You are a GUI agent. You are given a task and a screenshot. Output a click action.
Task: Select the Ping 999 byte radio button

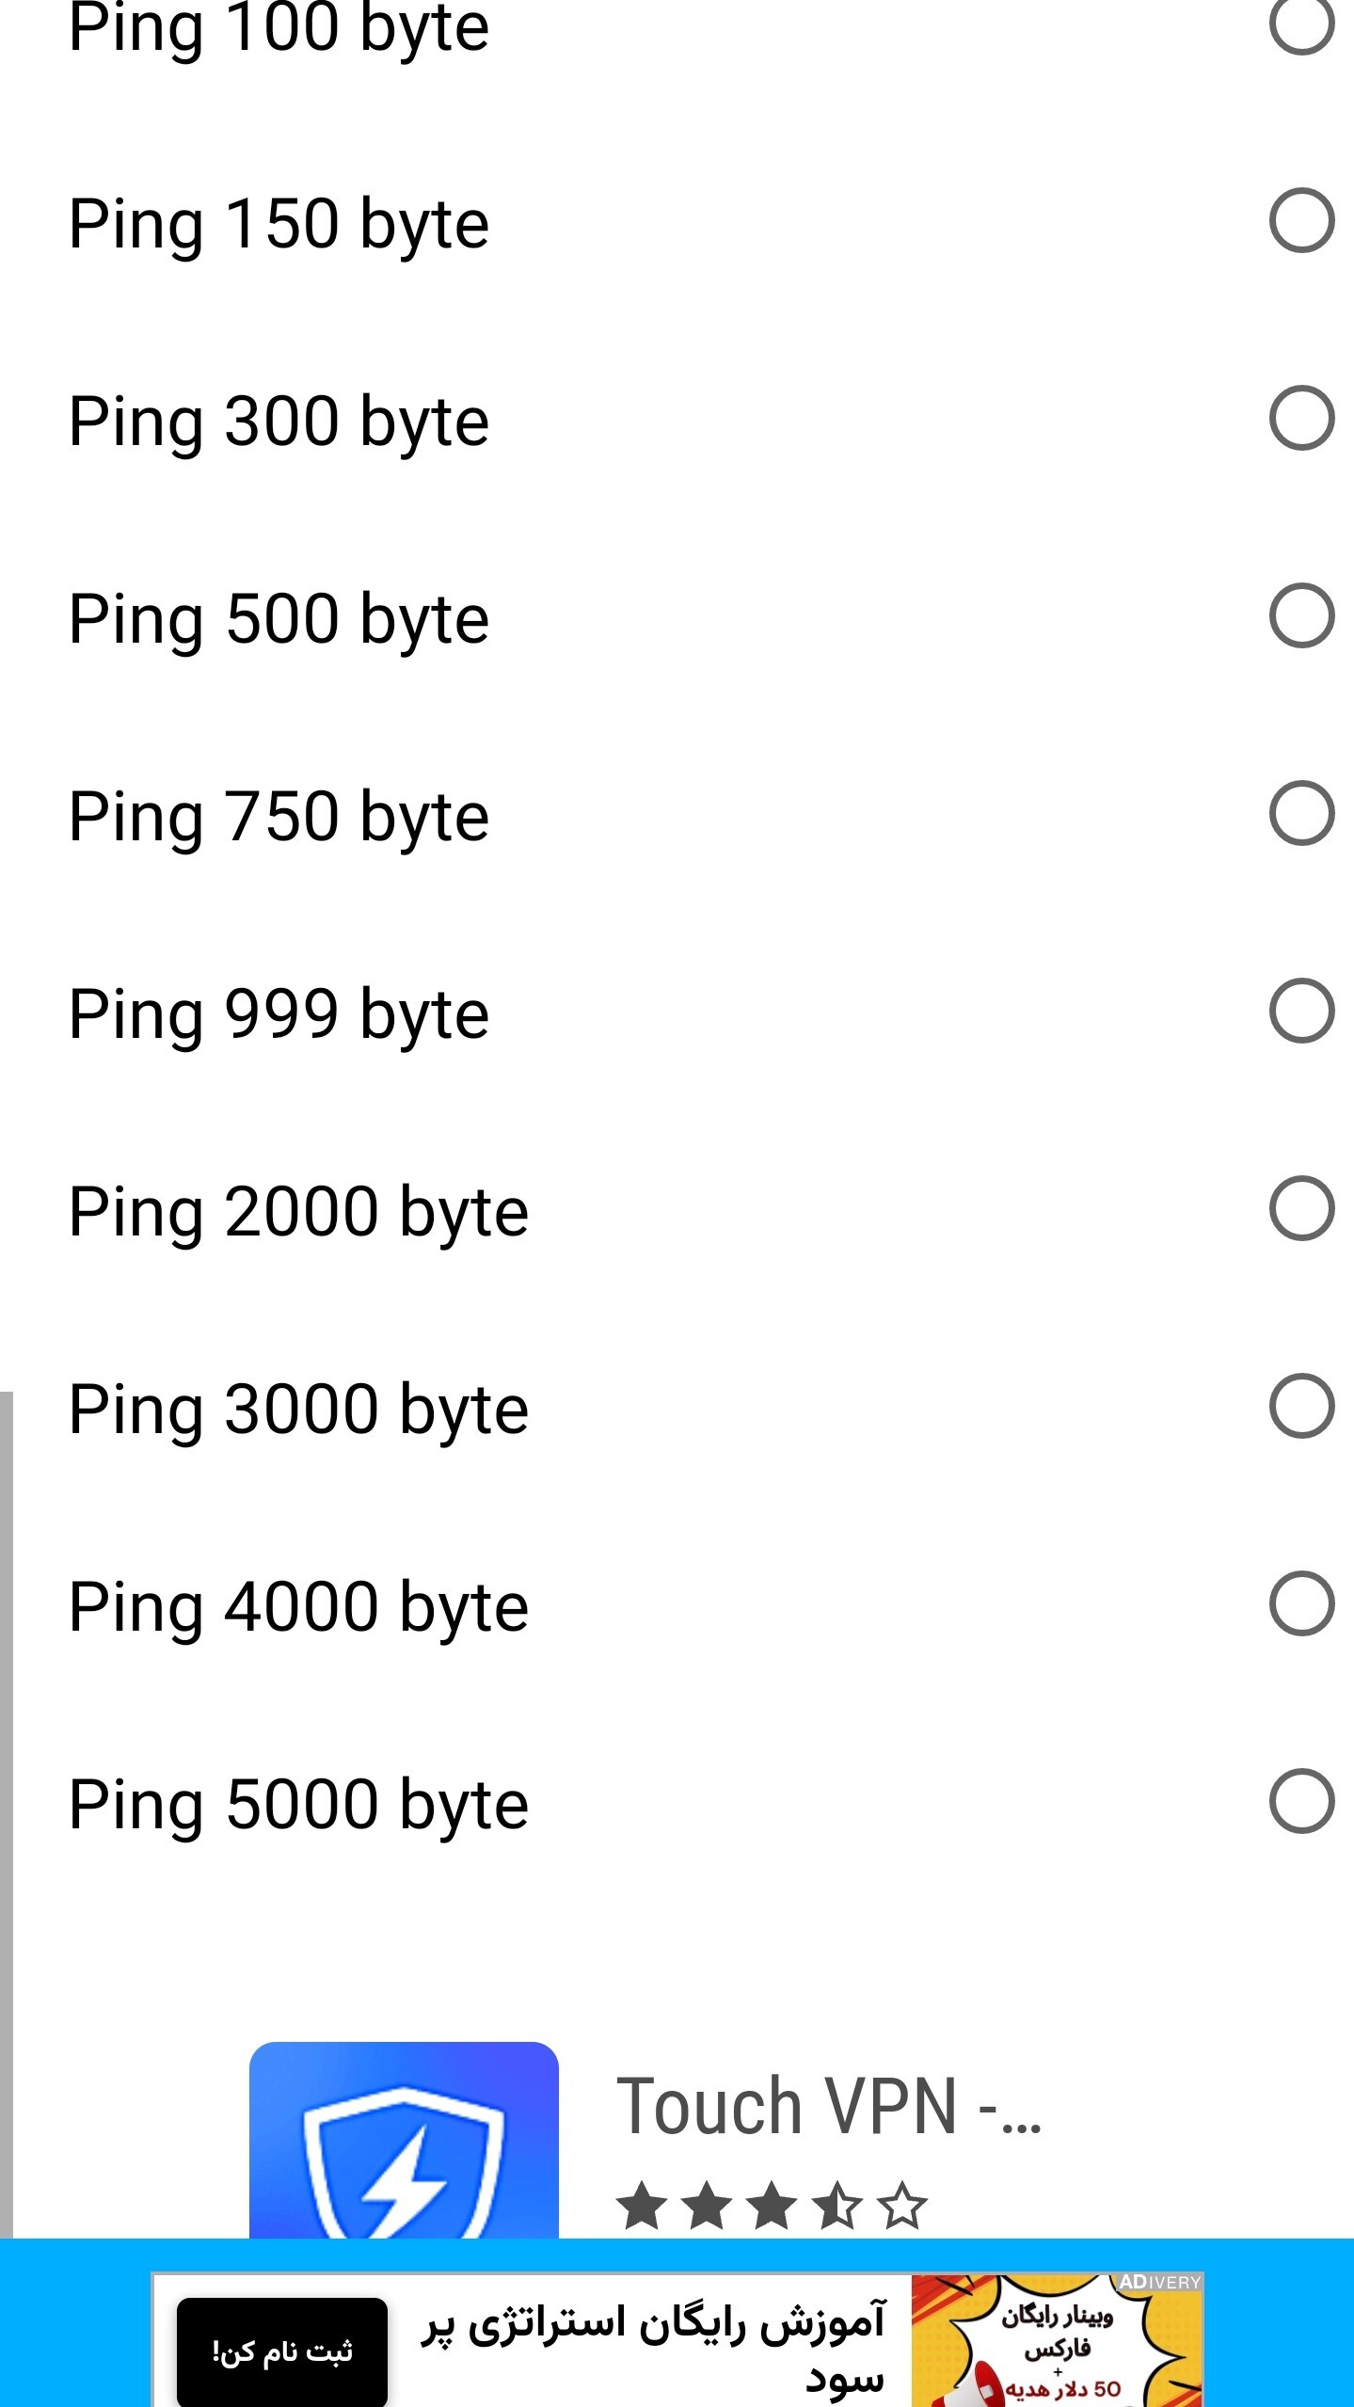[1301, 1012]
